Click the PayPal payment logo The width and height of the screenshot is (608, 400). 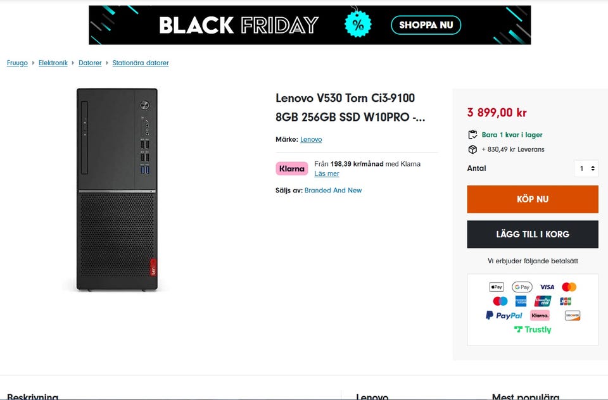coord(504,315)
